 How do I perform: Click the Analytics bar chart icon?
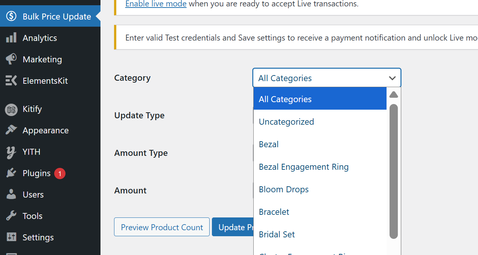tap(11, 38)
